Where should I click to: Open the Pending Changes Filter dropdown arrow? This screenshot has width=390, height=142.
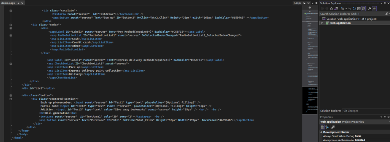pos(346,8)
